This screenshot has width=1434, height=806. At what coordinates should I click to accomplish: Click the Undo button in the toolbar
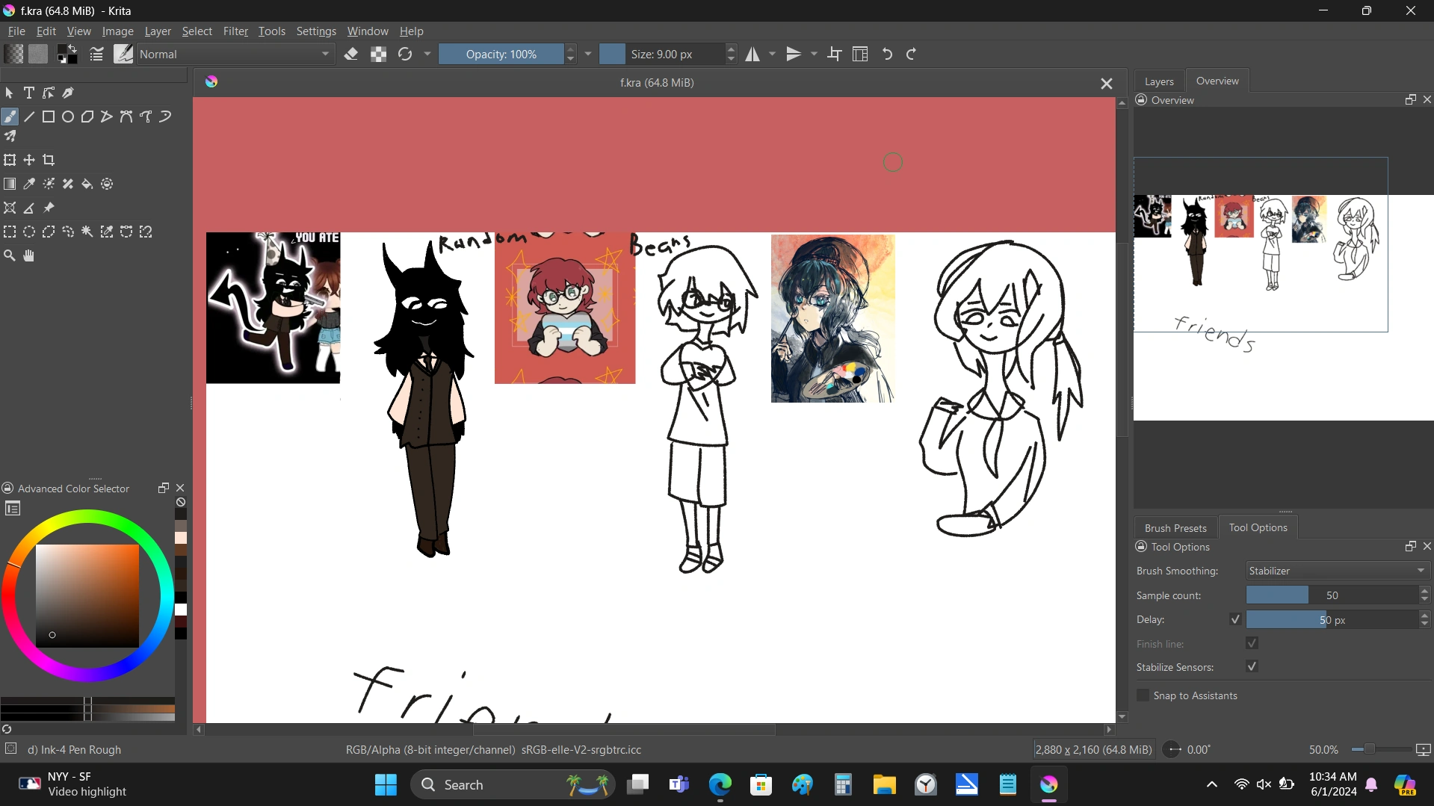pyautogui.click(x=886, y=54)
